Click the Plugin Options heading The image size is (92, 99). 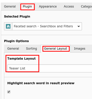tap(16, 41)
